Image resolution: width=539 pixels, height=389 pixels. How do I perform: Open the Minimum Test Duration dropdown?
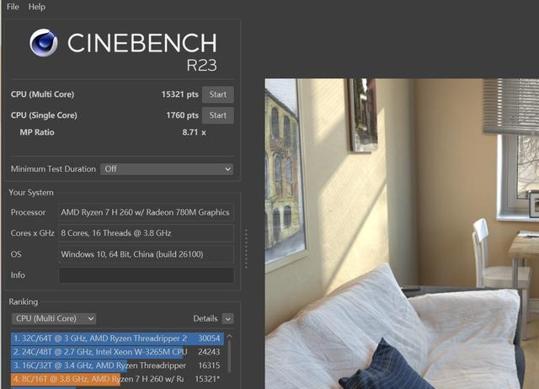point(167,169)
